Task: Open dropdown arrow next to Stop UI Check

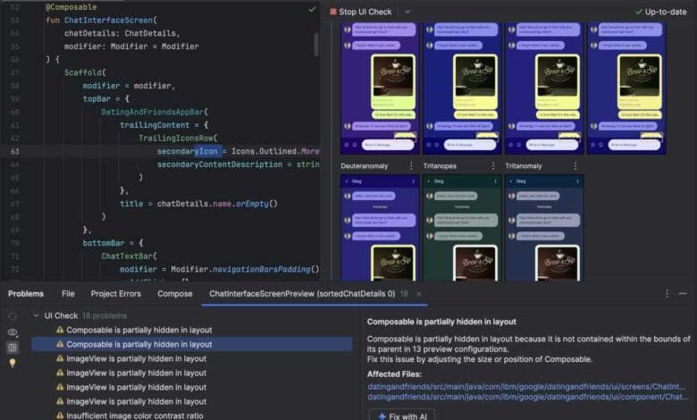Action: coord(407,12)
